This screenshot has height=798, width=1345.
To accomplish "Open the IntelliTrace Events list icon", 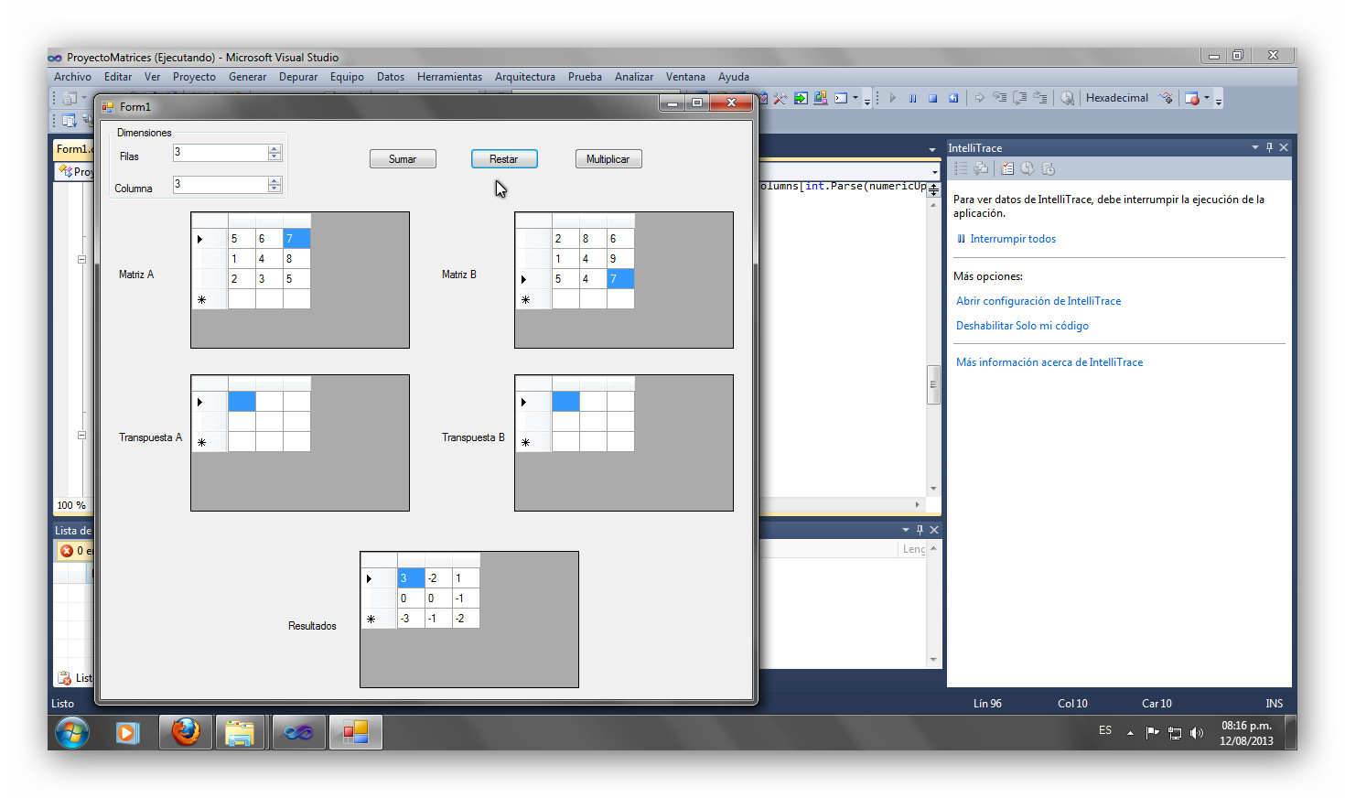I will [x=961, y=167].
